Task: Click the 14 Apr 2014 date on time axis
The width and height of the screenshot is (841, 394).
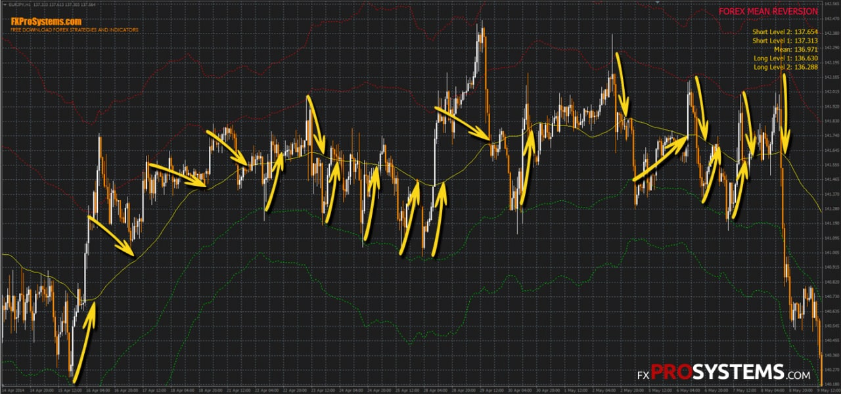Action: [12, 390]
